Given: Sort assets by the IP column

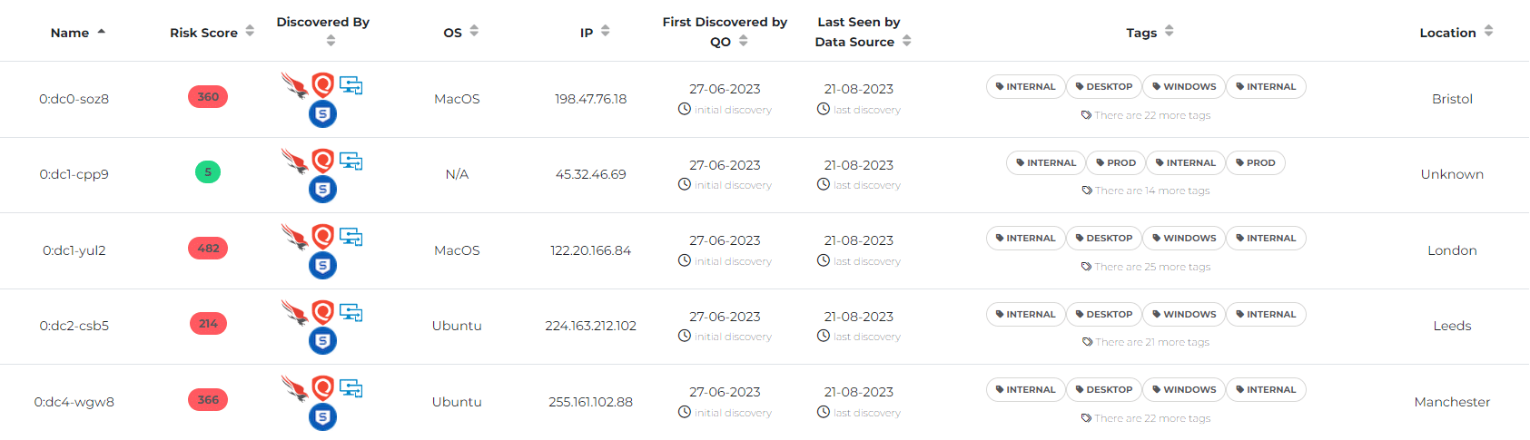Looking at the screenshot, I should 606,32.
